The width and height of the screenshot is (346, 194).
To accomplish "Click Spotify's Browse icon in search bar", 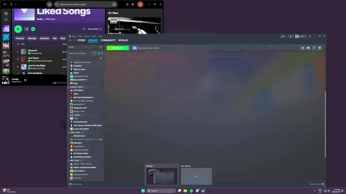I will (x=114, y=4).
